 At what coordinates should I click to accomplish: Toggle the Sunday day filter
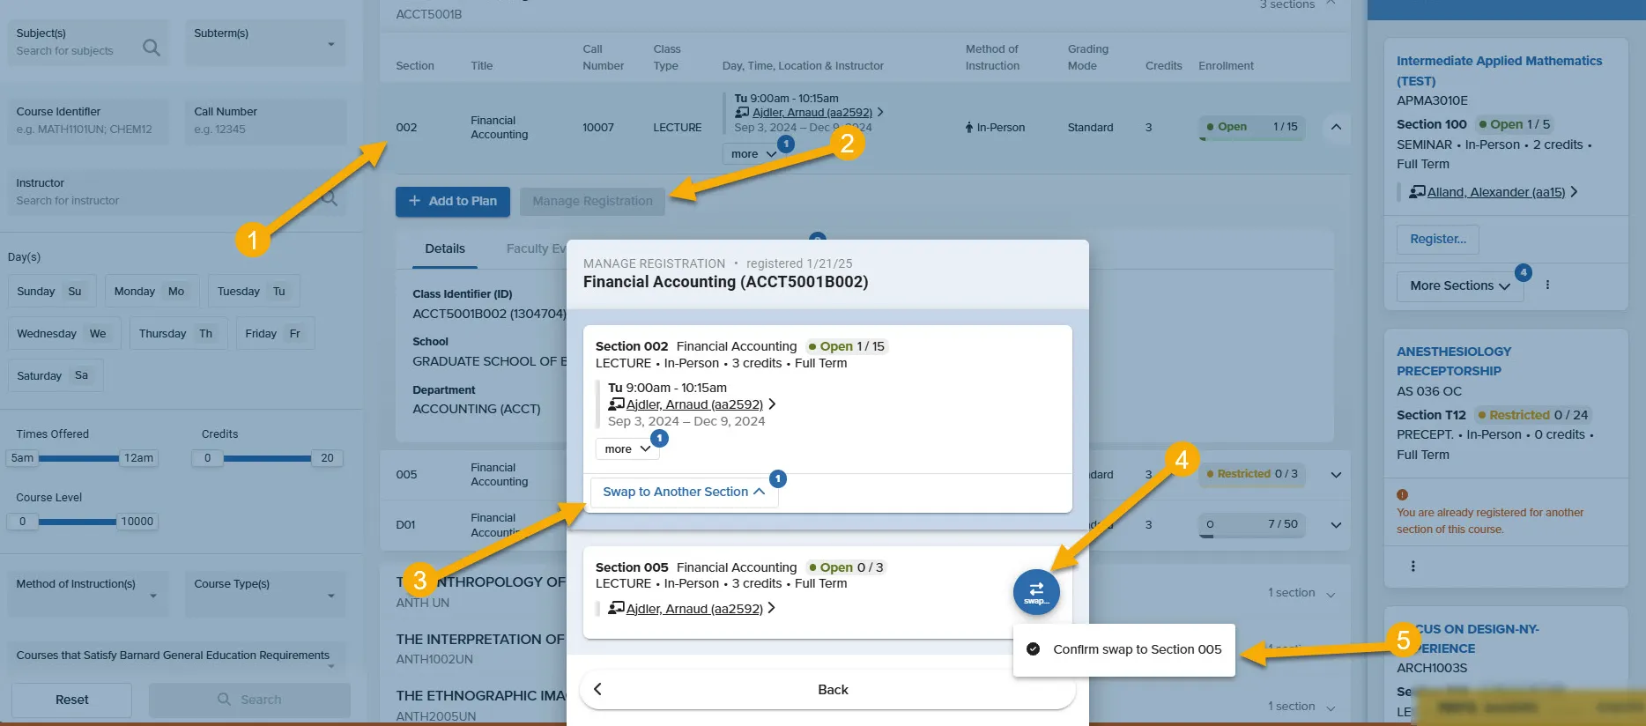click(52, 292)
